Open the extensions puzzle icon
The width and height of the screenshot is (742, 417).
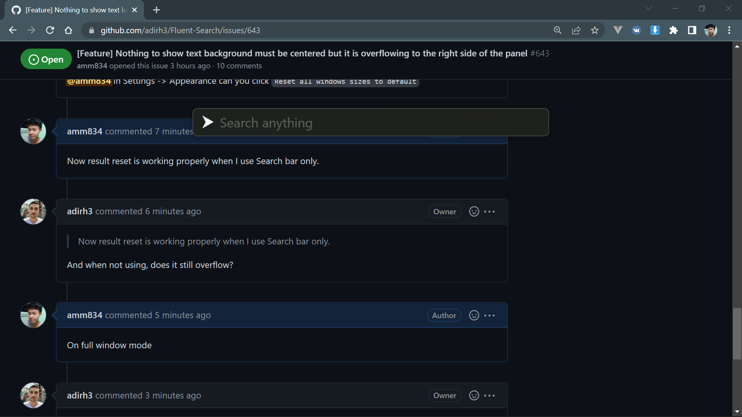tap(674, 30)
